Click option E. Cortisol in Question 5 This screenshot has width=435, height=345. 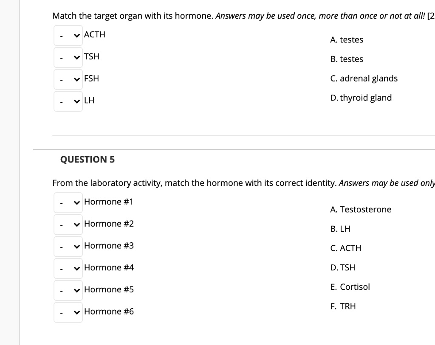350,287
